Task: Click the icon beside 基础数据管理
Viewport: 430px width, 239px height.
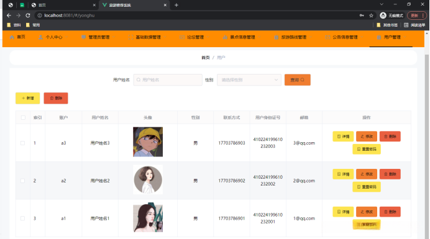Action: coord(131,37)
